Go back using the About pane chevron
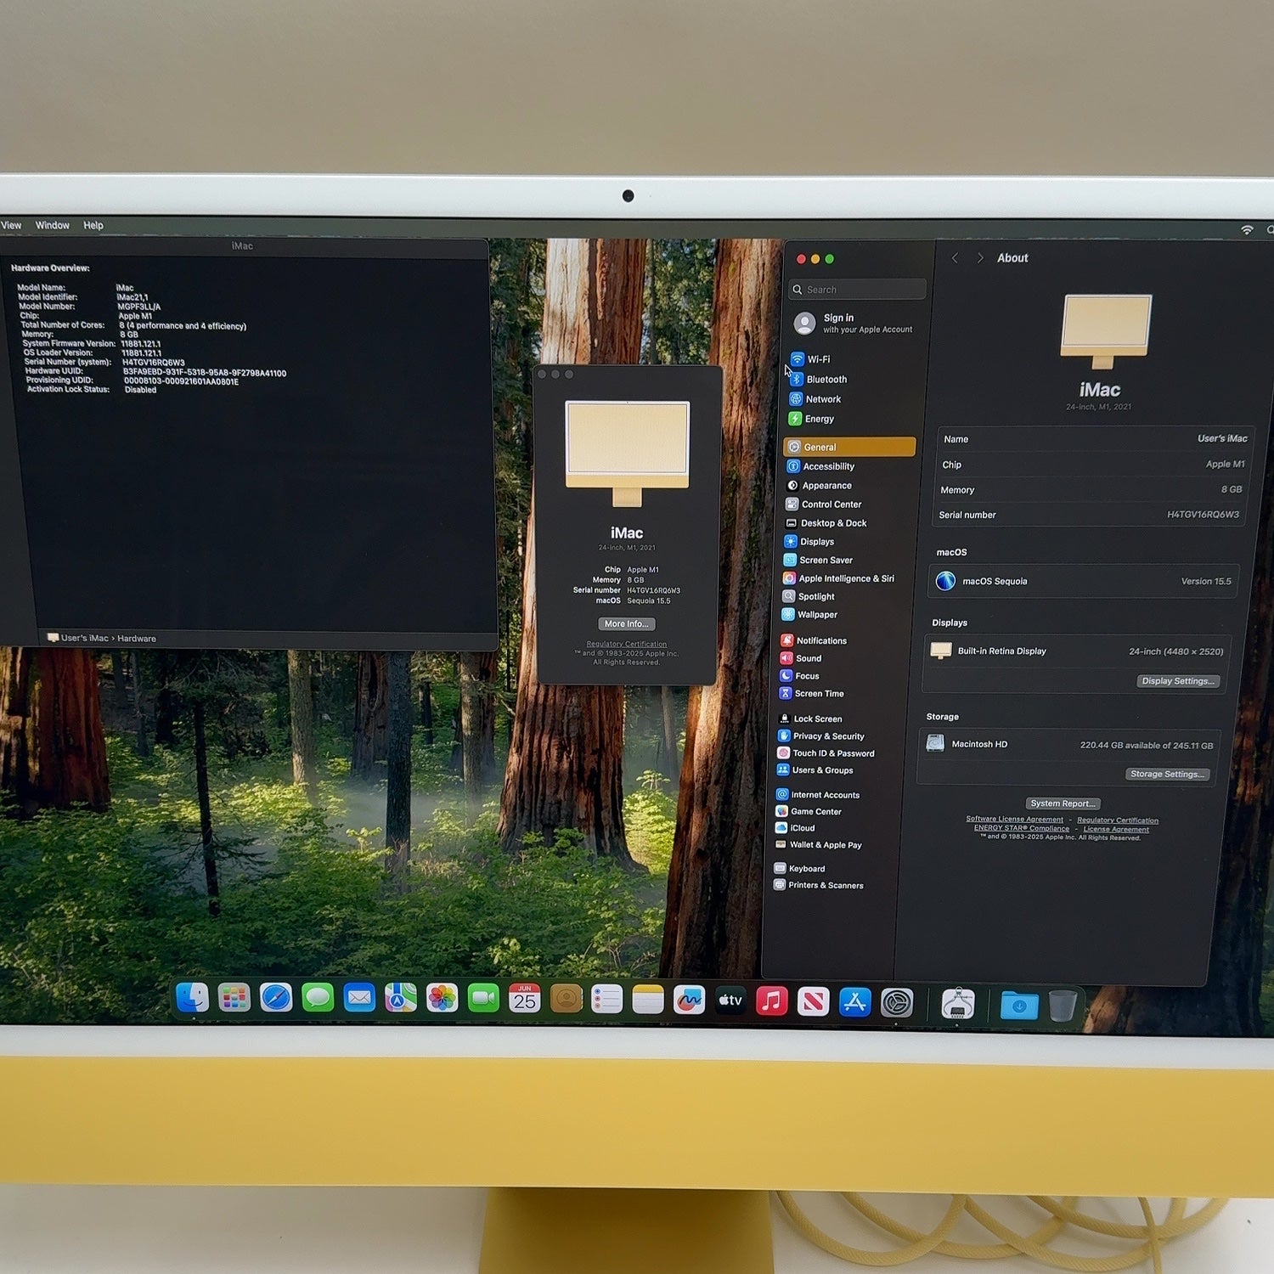The height and width of the screenshot is (1274, 1274). coord(956,258)
